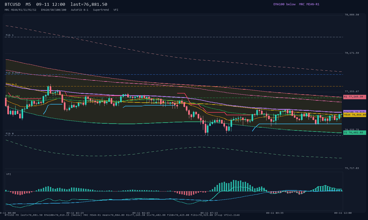Image resolution: width=368 pixels, height=220 pixels.
Task: Select the 09-11 09:35 time axis label
Action: tap(275, 213)
